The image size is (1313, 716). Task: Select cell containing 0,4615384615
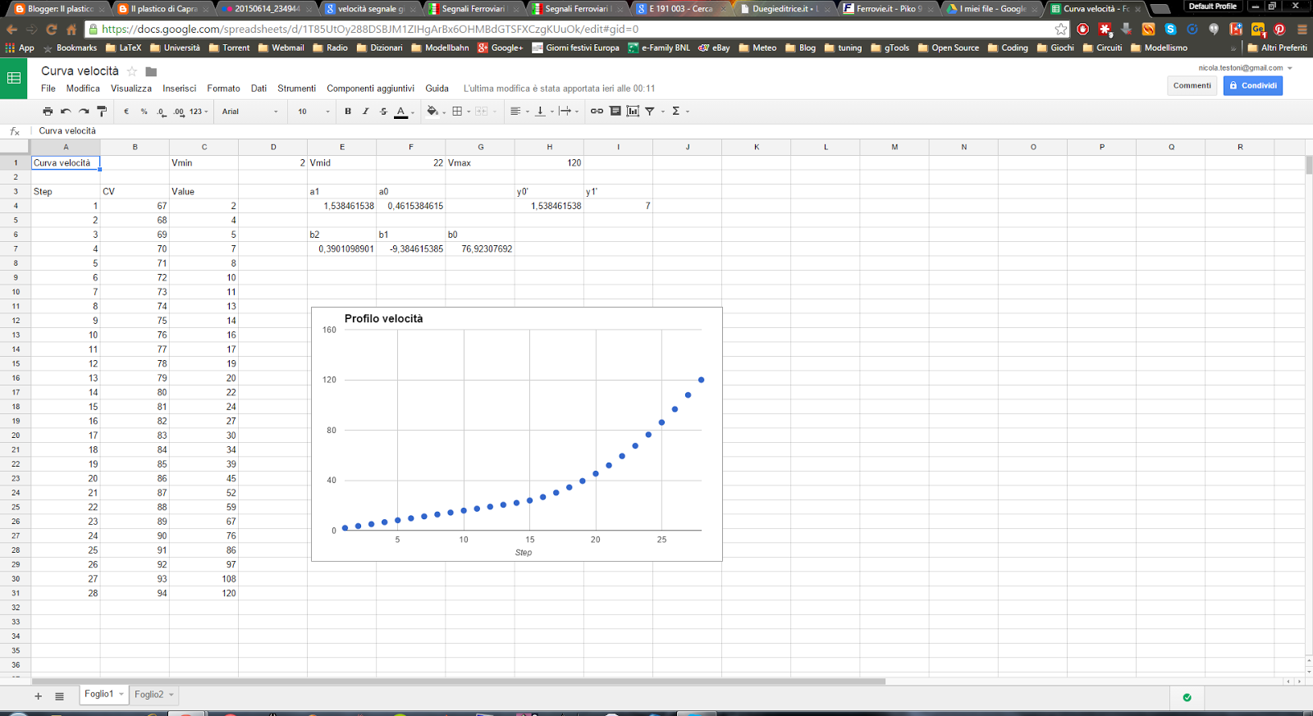point(411,206)
